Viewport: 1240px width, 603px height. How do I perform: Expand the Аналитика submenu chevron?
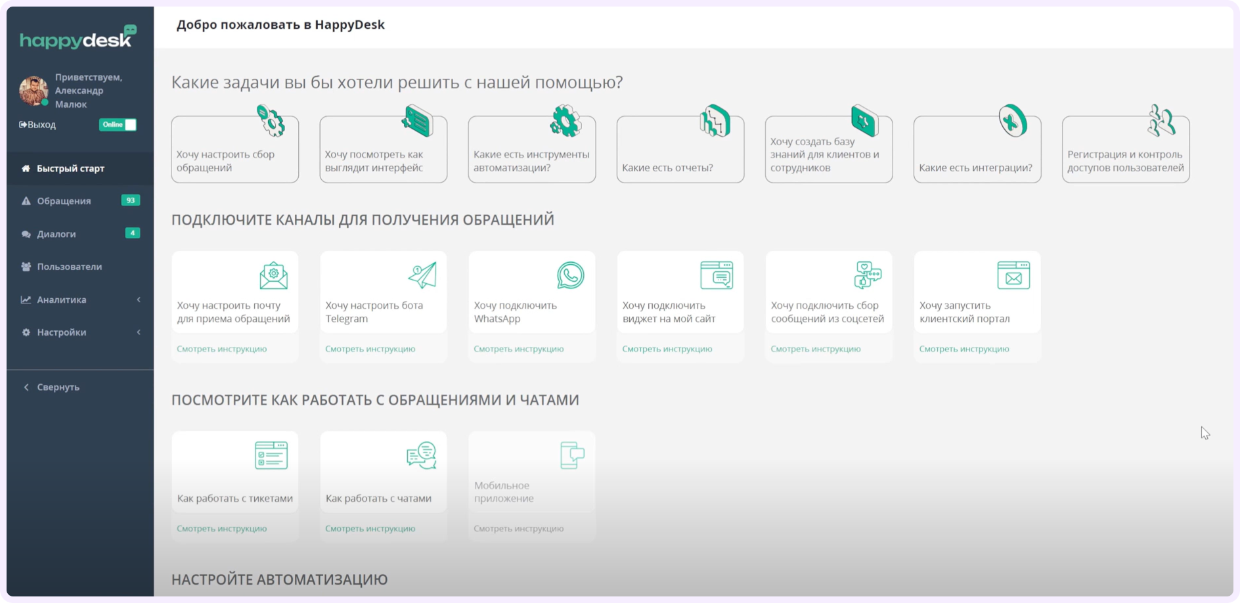pyautogui.click(x=139, y=299)
